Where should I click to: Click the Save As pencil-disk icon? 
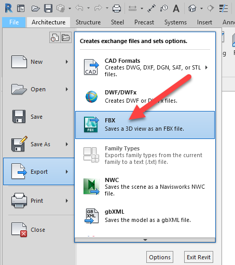pyautogui.click(x=19, y=144)
